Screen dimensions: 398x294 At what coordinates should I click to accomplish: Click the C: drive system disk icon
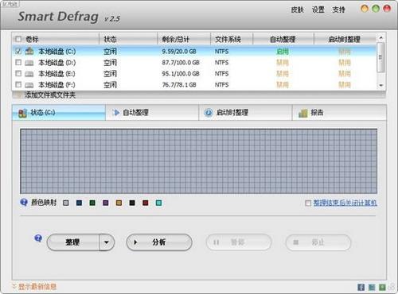click(29, 51)
